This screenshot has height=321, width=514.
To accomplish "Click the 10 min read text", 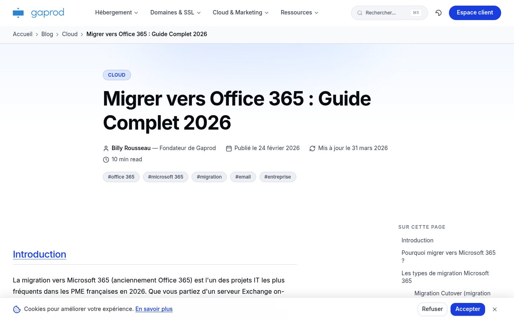I will 127,159.
